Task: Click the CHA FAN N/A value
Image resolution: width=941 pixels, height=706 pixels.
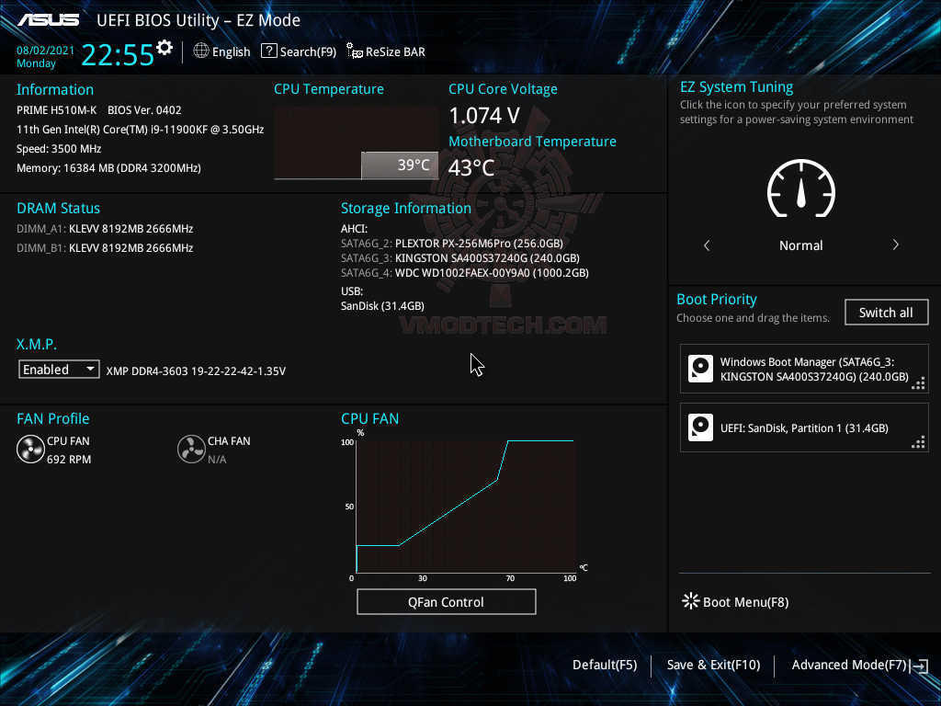Action: [x=217, y=460]
